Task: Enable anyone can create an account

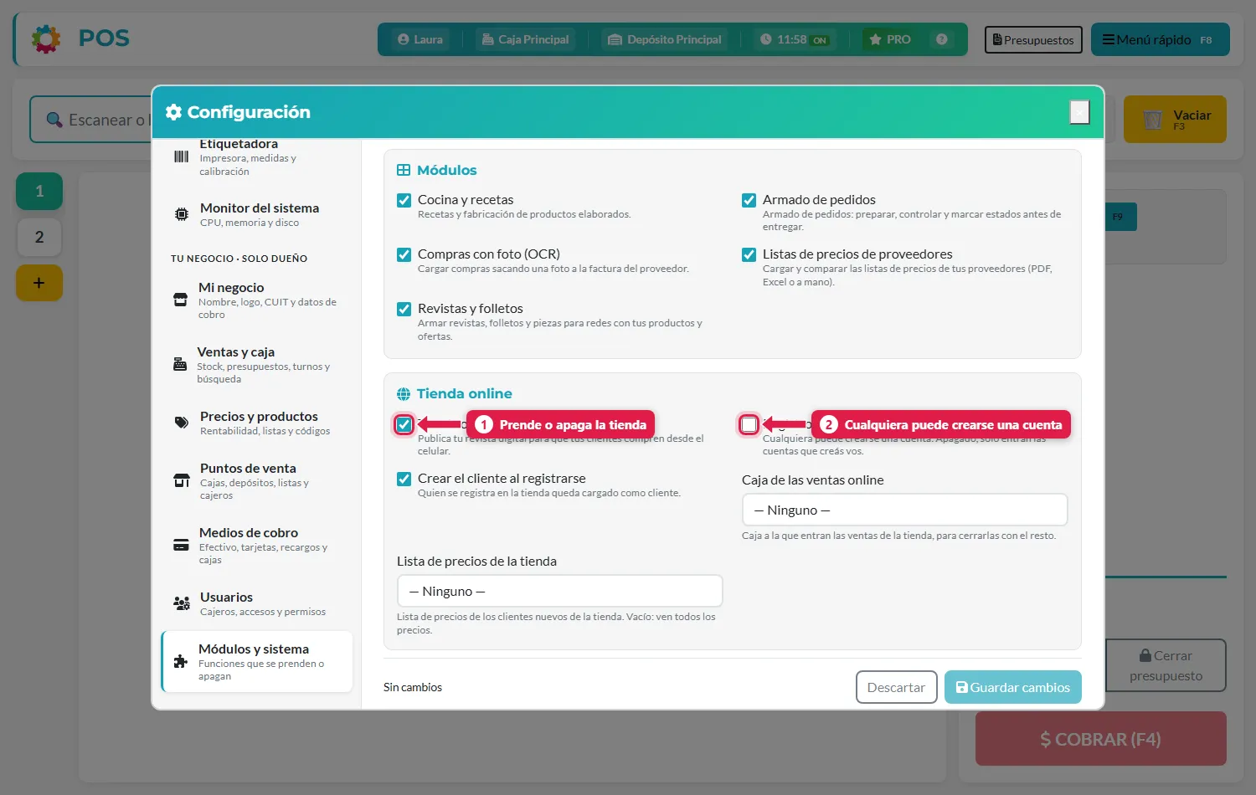Action: coord(749,424)
